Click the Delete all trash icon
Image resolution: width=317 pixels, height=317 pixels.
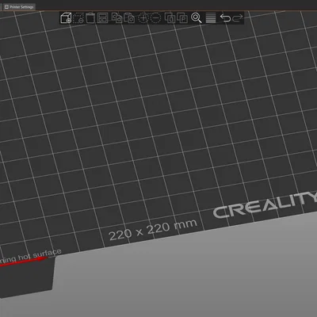tap(90, 18)
